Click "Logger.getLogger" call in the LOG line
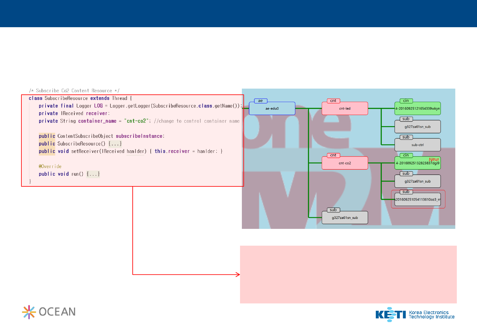 pyautogui.click(x=130, y=106)
